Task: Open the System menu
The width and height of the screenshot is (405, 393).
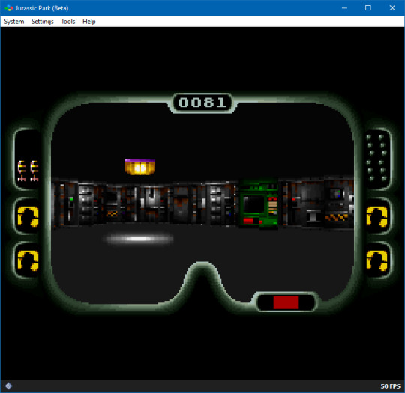Action: [14, 22]
